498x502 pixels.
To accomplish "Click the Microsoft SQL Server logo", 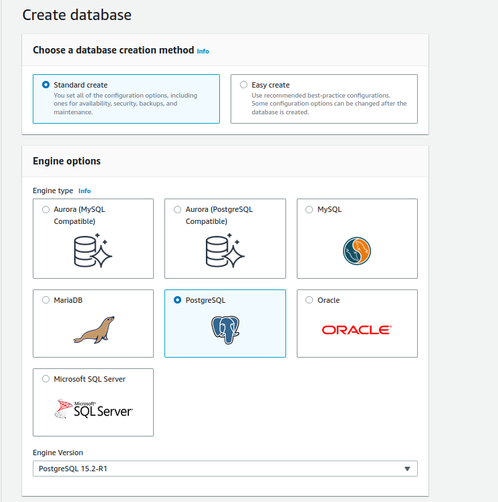I will tap(93, 409).
